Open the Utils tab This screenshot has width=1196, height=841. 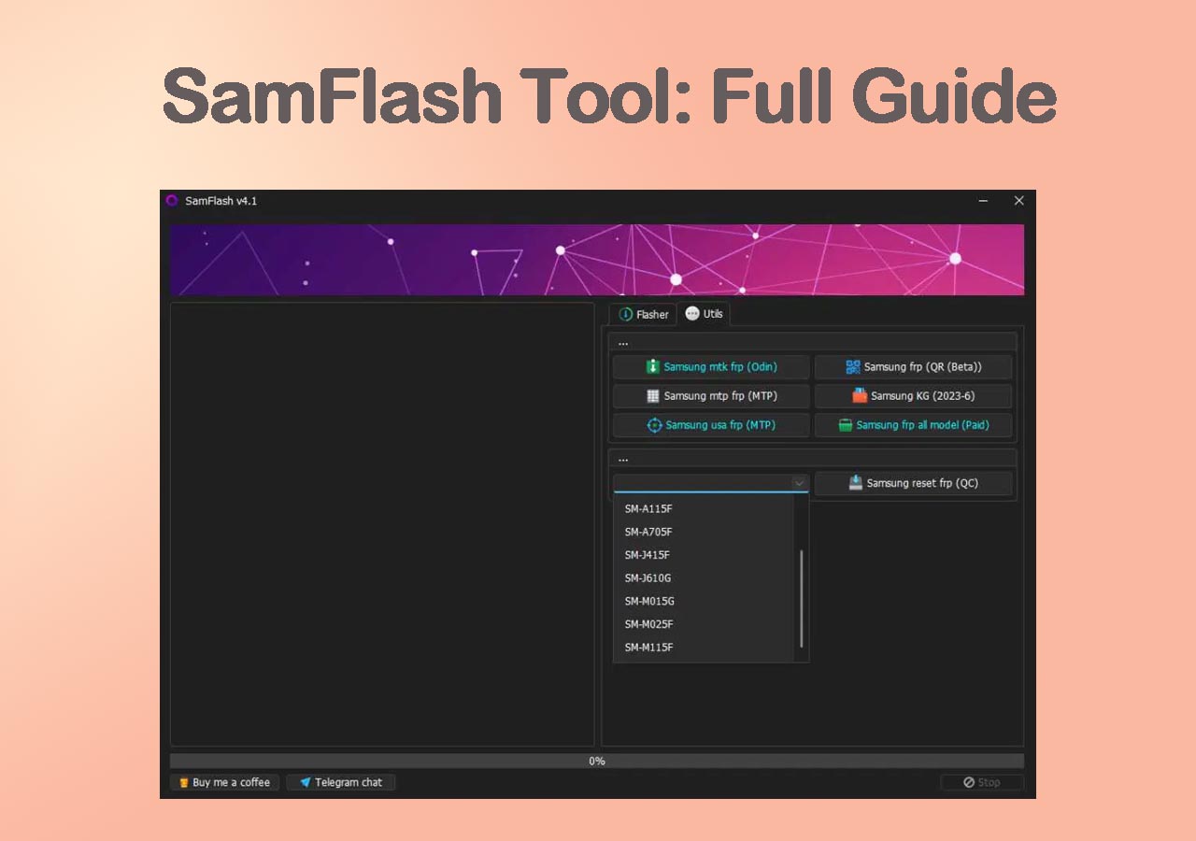tap(705, 314)
